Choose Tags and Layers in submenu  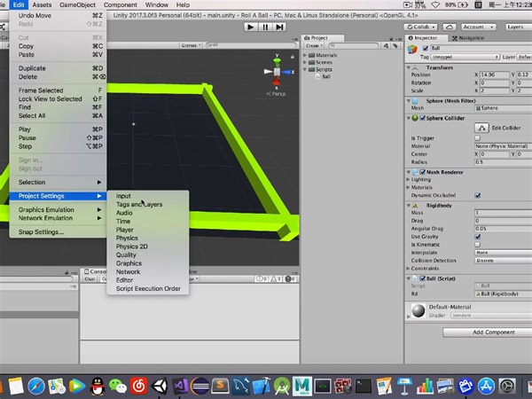(147, 204)
